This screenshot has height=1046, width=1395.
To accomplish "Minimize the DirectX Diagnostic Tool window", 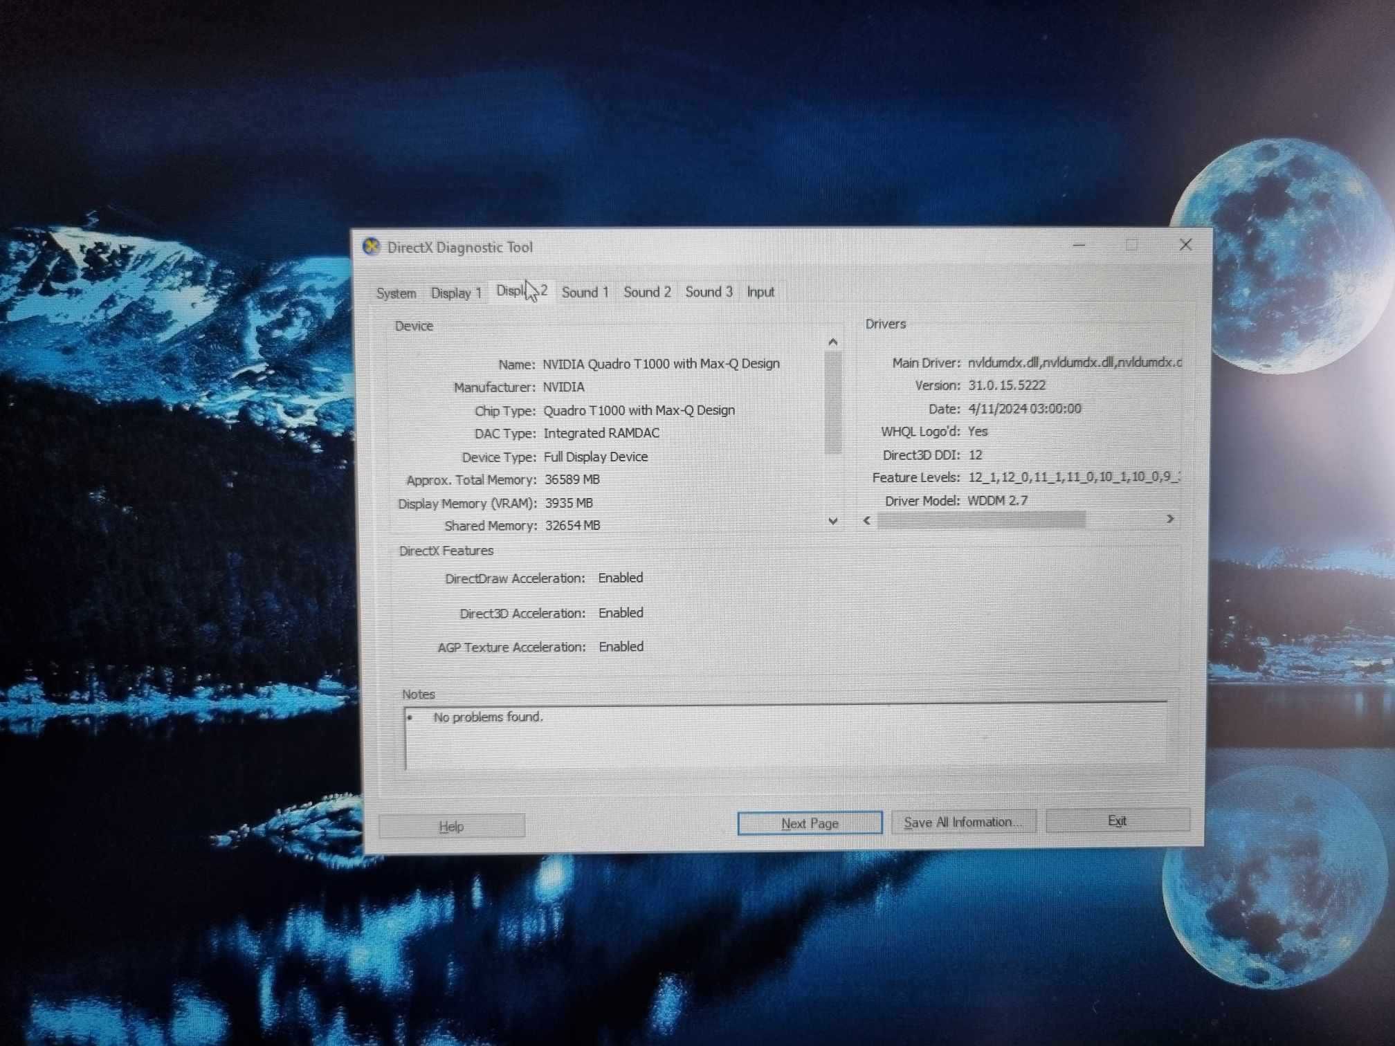I will 1079,245.
